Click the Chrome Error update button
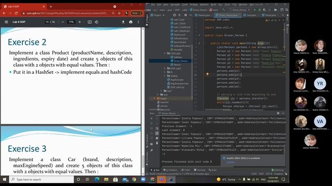 click(136, 13)
